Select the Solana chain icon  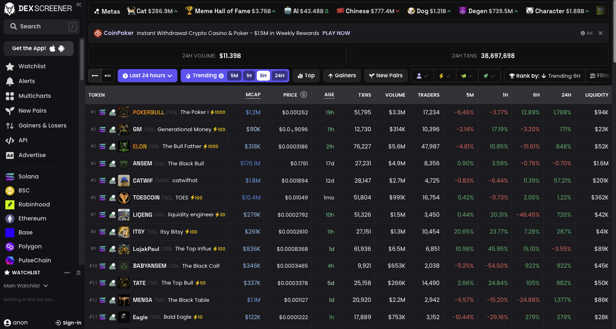10,176
